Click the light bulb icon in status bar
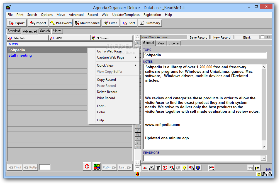Screen dimensions: 280x184 [x=259, y=174]
